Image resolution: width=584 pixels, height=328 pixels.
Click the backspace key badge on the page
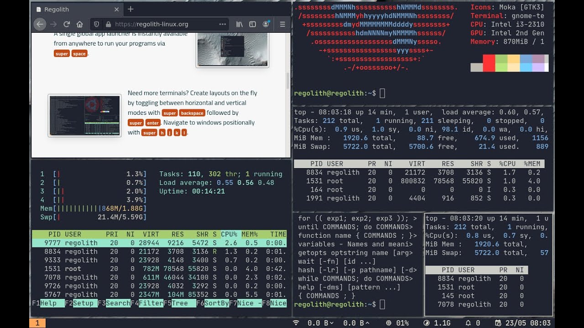click(192, 113)
